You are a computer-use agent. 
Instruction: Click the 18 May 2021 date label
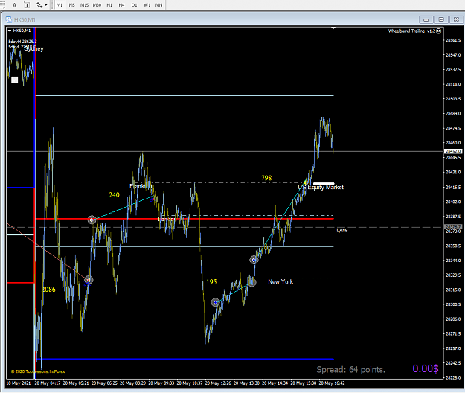19,383
